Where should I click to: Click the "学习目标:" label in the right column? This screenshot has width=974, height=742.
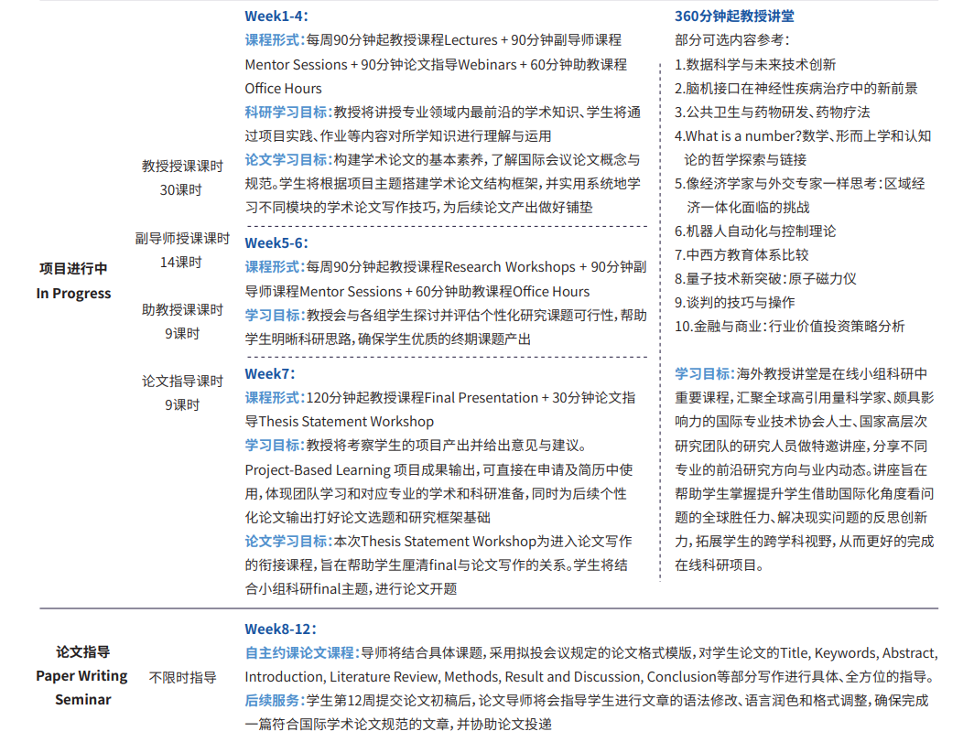(x=705, y=374)
